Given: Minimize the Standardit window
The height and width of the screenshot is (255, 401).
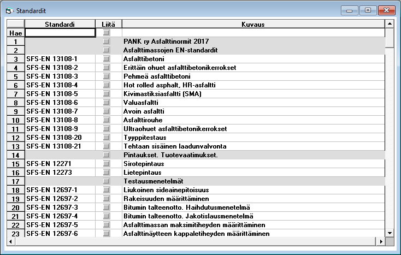Looking at the screenshot, I should [349, 10].
